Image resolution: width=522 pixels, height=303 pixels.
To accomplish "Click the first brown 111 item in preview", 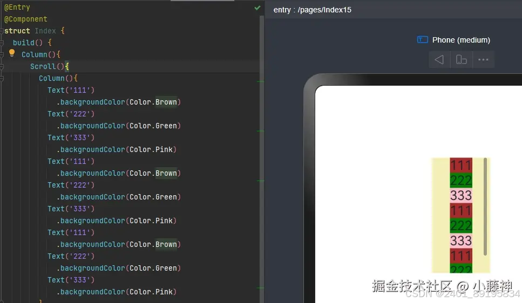I will (x=461, y=166).
